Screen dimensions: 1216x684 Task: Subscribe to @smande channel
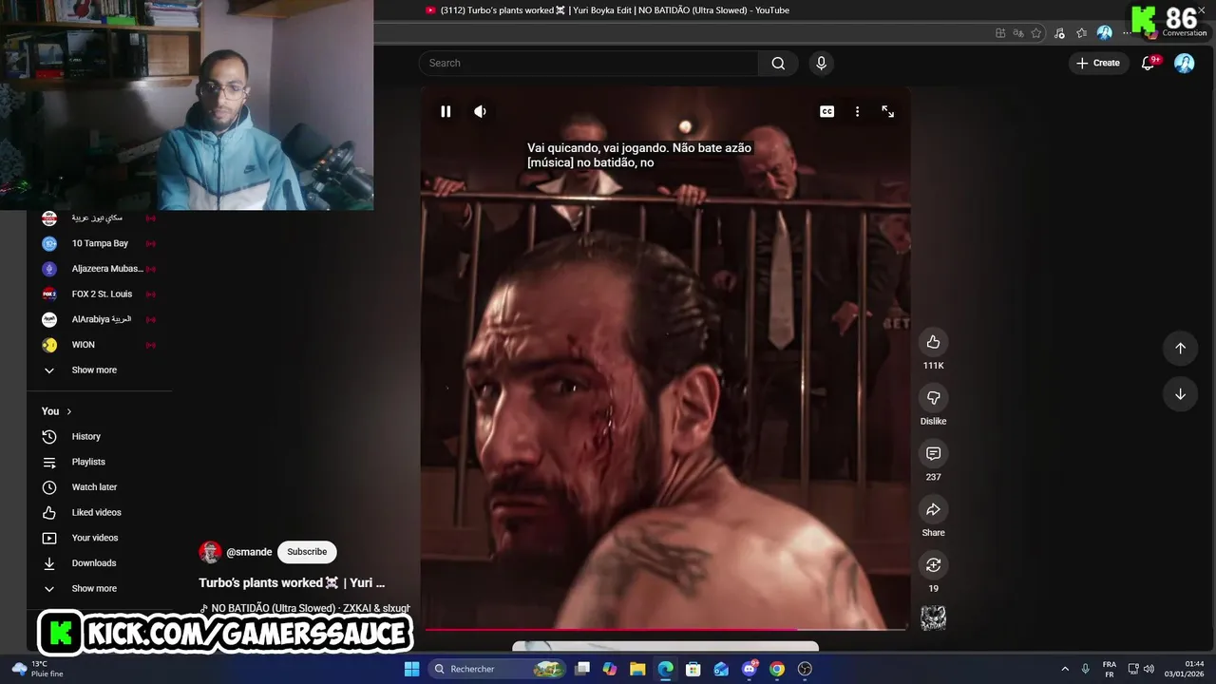pos(307,552)
